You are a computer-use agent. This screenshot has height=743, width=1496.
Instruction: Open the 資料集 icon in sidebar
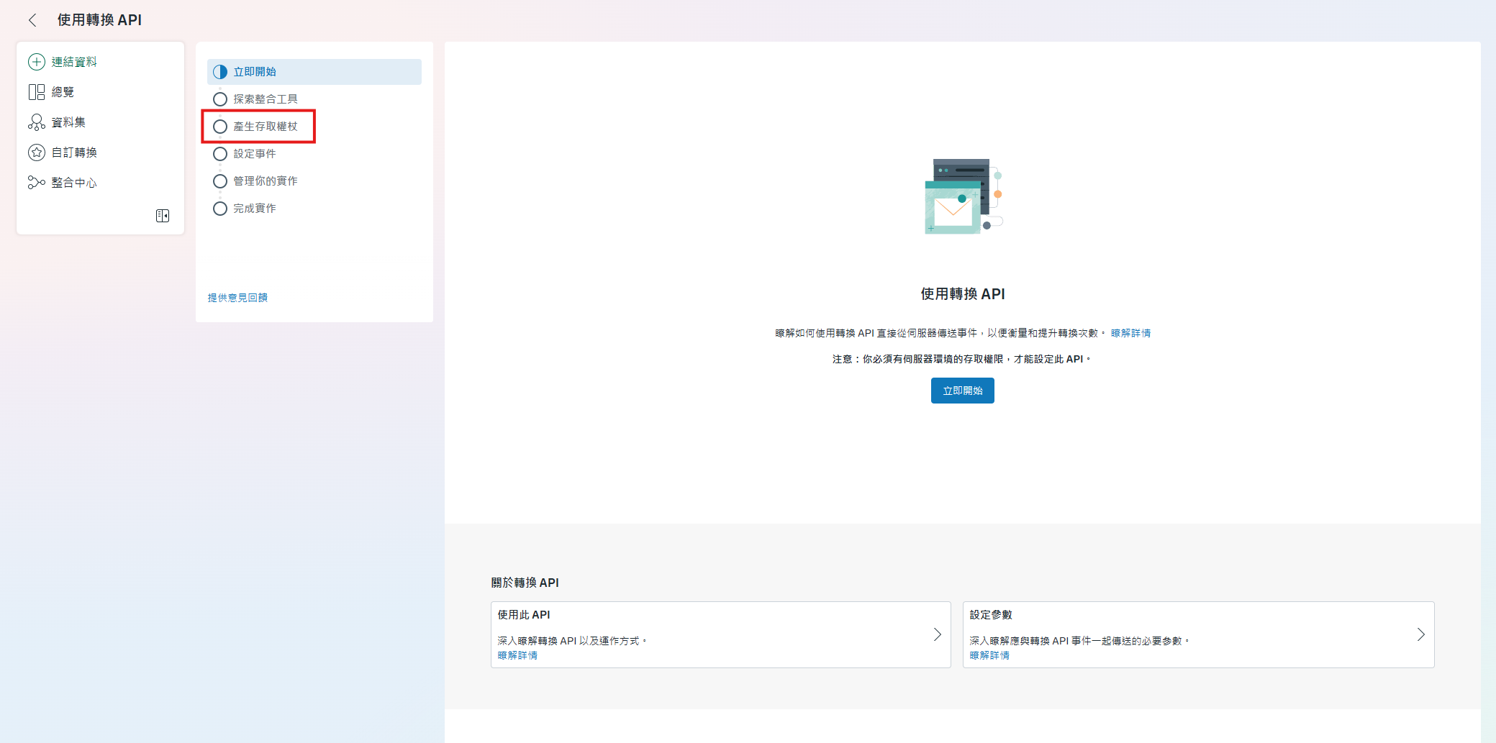[x=37, y=122]
